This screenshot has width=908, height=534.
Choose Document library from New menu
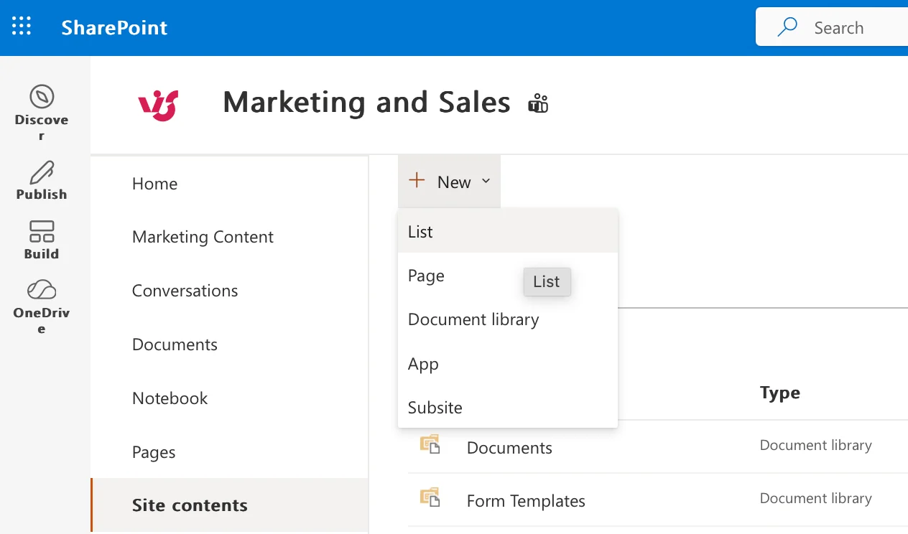point(508,319)
